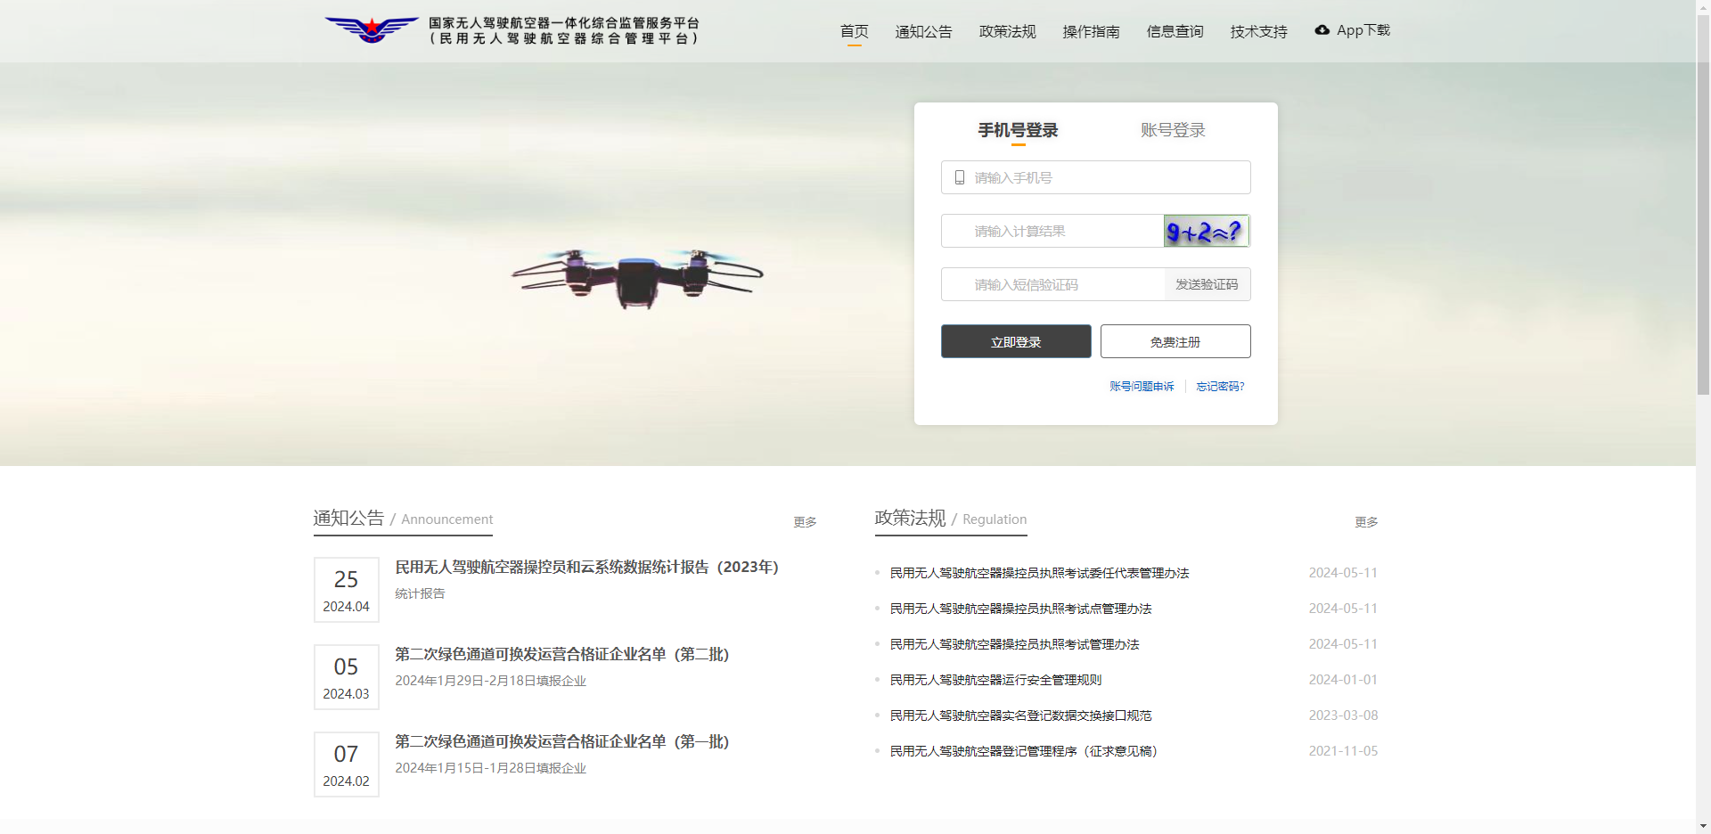Open 民用无人驾驶航空器运行安全管理规则 policy link
Viewport: 1711px width, 834px height.
tap(995, 680)
